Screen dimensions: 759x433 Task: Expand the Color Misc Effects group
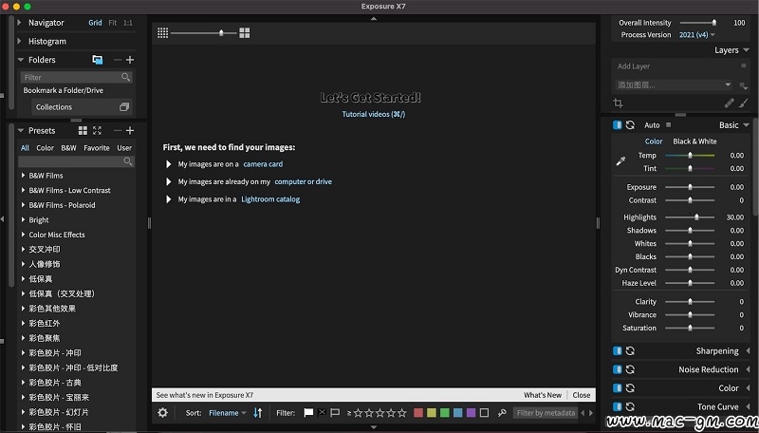[23, 235]
